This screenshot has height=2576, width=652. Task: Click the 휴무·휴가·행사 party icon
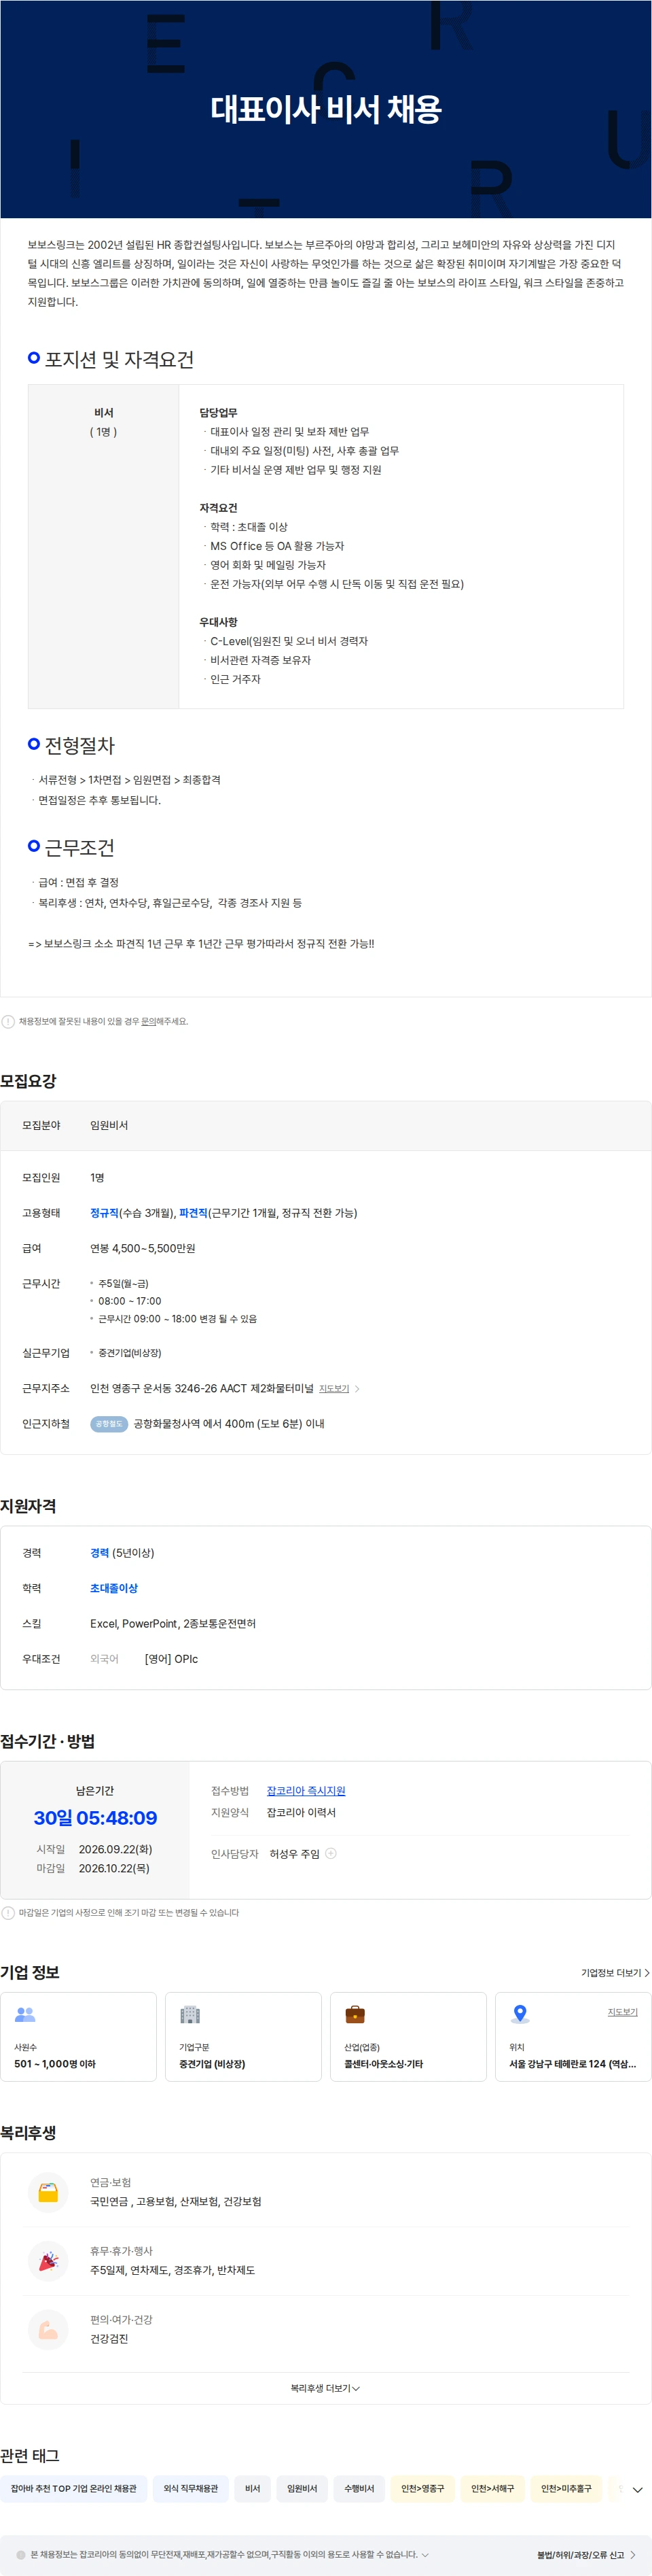point(48,2261)
